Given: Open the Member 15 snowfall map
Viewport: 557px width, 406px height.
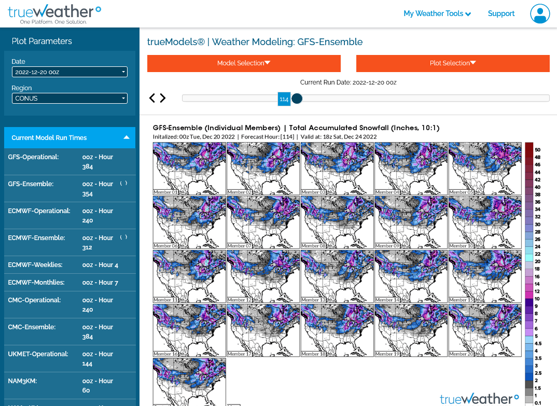Looking at the screenshot, I should point(485,276).
